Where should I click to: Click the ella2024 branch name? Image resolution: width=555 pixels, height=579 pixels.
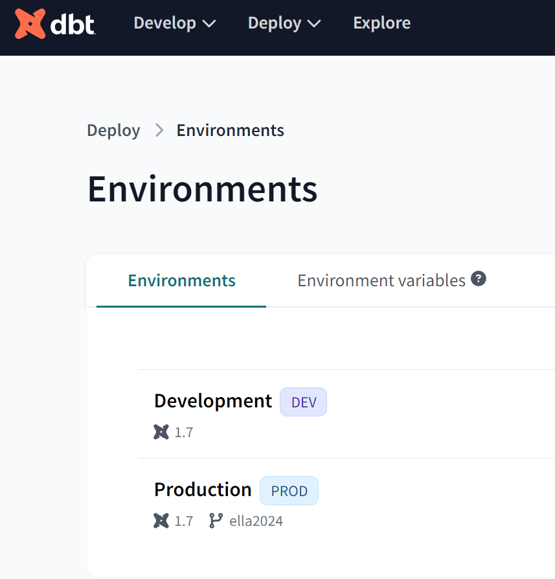(256, 521)
